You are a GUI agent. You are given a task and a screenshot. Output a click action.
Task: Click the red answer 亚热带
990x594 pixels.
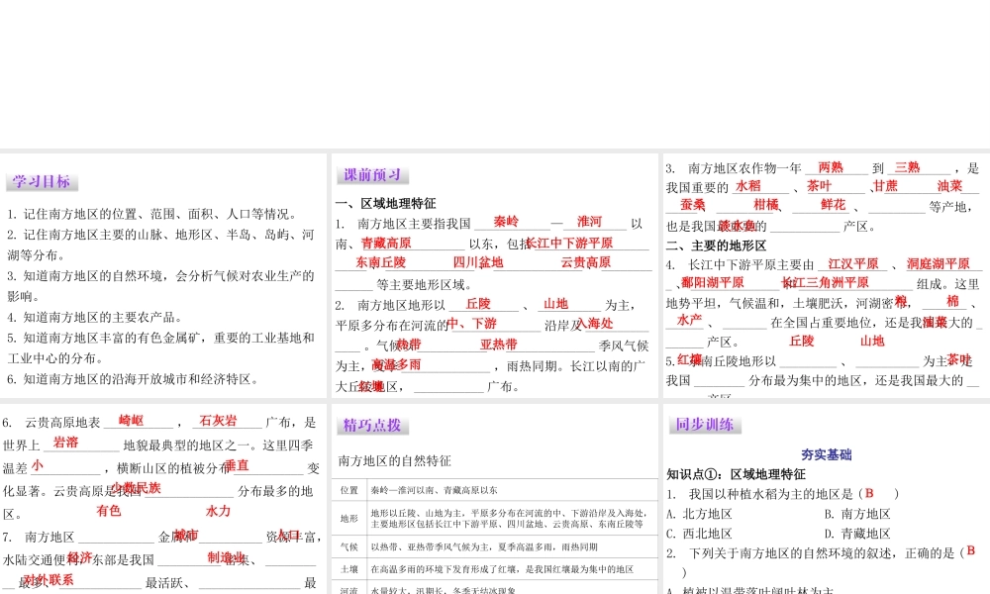click(x=498, y=345)
